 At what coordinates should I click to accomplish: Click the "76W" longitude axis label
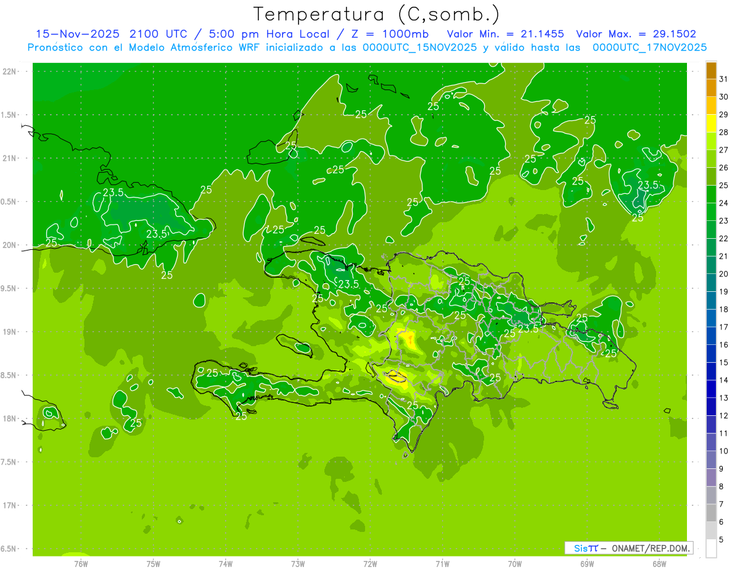coord(81,563)
